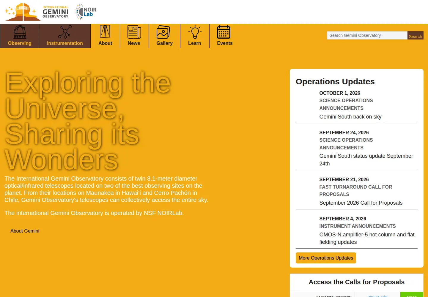Click the 'OCTOBER 1, 2026' date
Screen dimensions: 428x297
pyautogui.click(x=340, y=93)
